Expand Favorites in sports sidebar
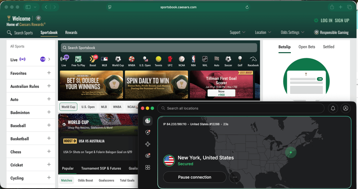The height and width of the screenshot is (189, 358). pos(49,73)
